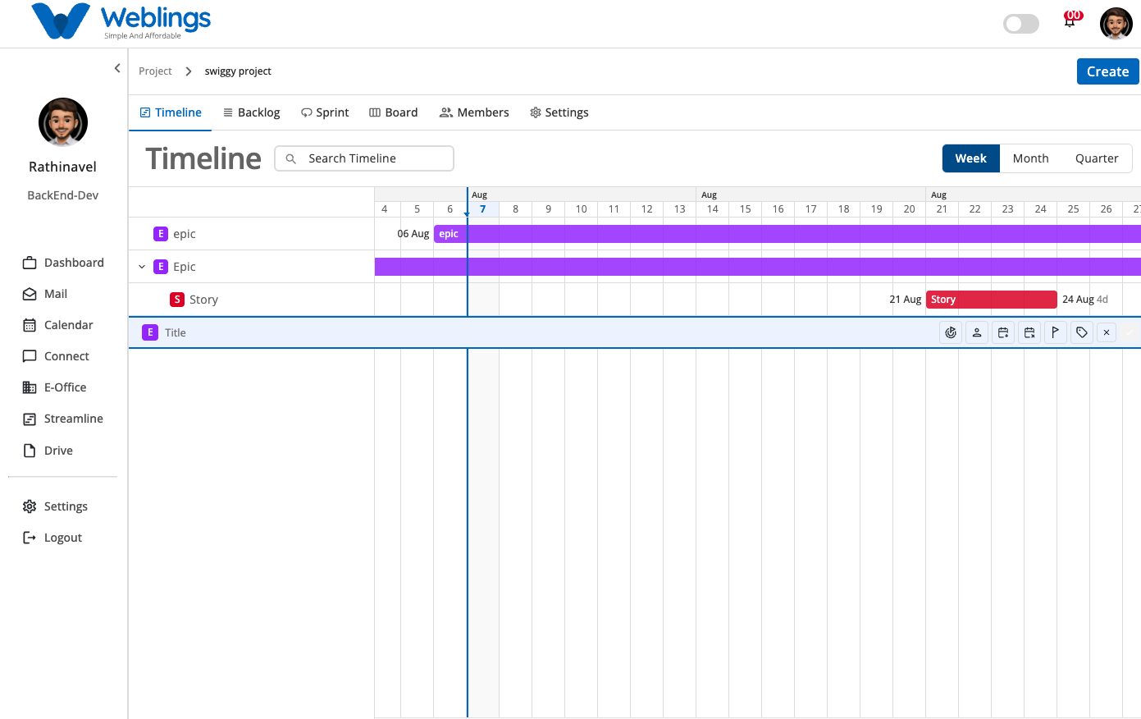Viewport: 1141px width, 719px height.
Task: Click the red S story type icon
Action: click(177, 300)
